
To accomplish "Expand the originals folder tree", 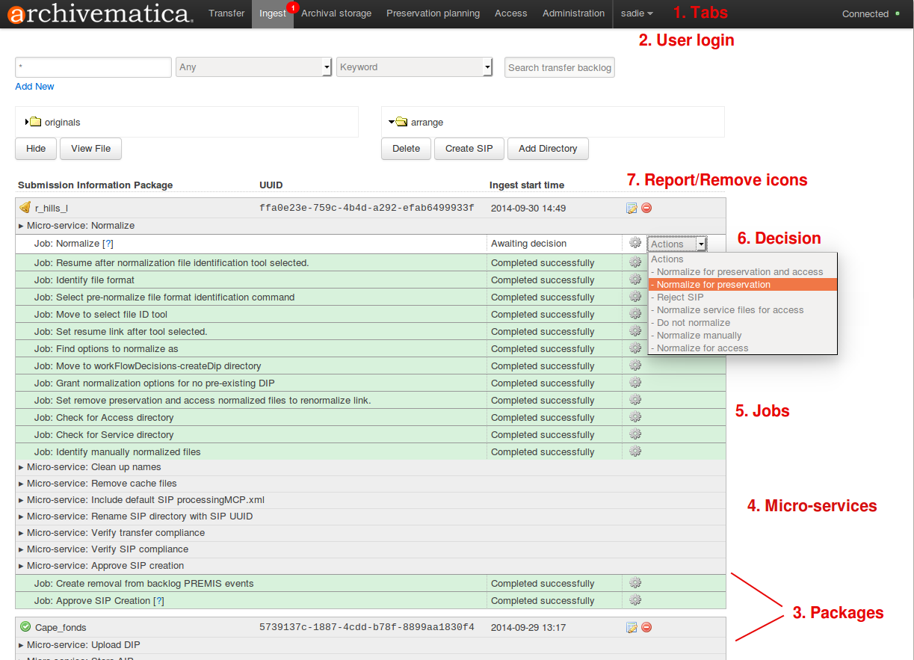I will coord(27,122).
